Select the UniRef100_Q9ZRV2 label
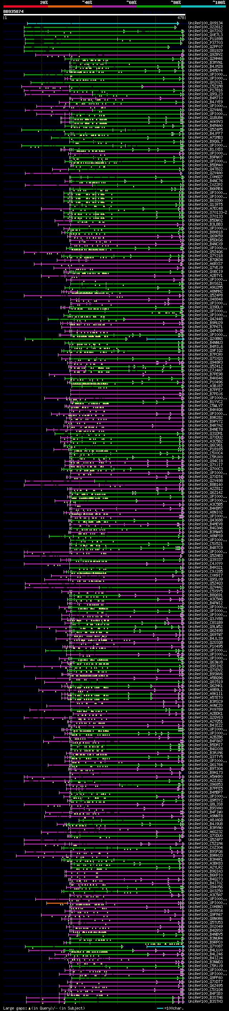 point(205,55)
